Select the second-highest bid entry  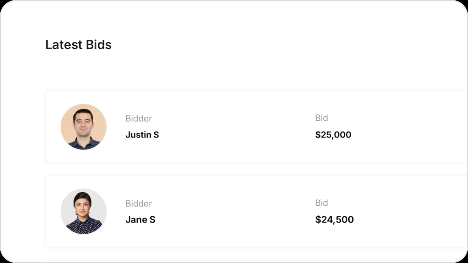point(231,212)
